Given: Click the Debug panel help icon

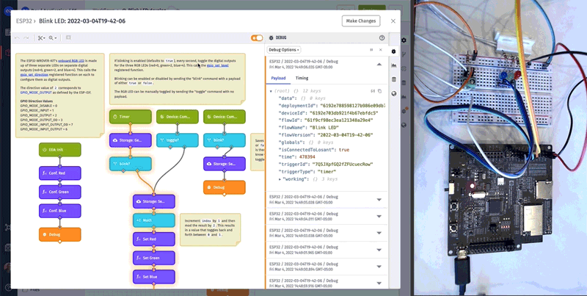Looking at the screenshot, I should (382, 38).
